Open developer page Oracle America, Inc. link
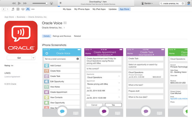Viewport: 192px width, 119px height. click(x=52, y=28)
